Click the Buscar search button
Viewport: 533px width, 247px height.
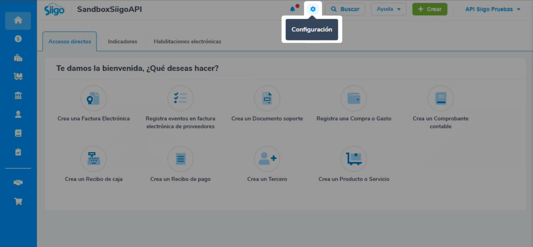(345, 9)
